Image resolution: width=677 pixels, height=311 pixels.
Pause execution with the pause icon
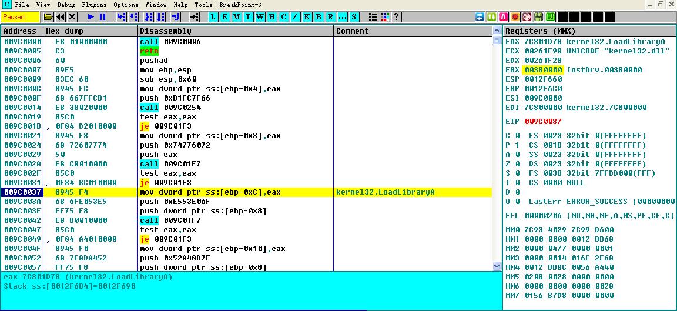tap(102, 17)
